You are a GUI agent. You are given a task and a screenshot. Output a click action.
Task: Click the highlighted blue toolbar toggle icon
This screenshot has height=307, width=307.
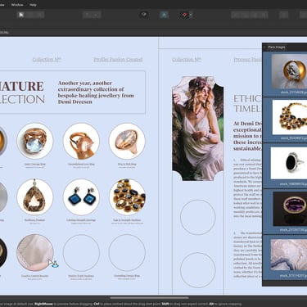click(x=164, y=15)
